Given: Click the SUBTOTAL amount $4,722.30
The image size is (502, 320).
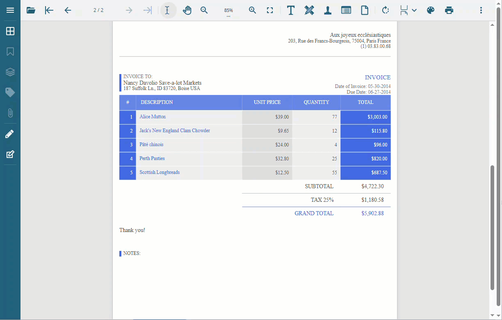Looking at the screenshot, I should (372, 186).
